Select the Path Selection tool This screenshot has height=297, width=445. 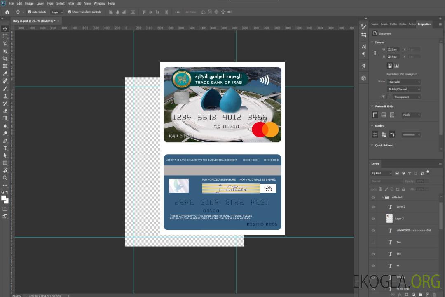5,156
